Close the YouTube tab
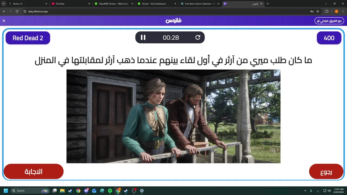The image size is (347, 195). [89, 4]
